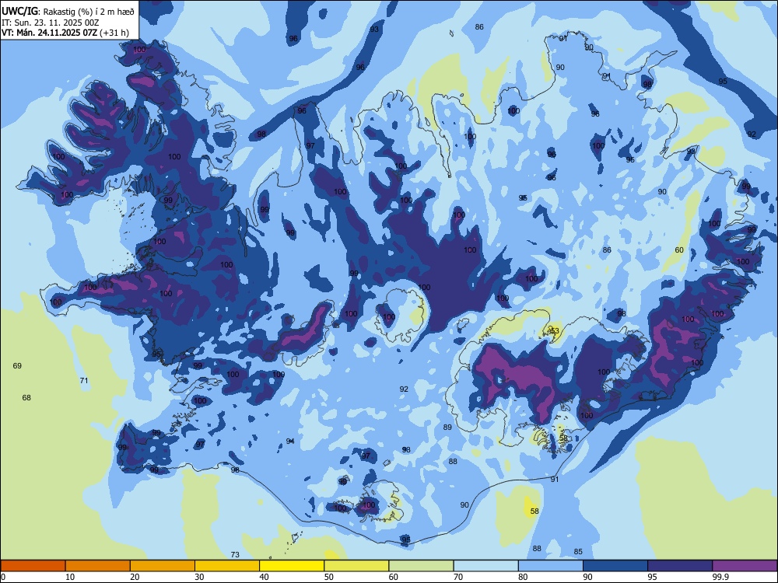Image resolution: width=778 pixels, height=583 pixels.
Task: Click the humidity value 69 on the map
Action: [x=17, y=366]
